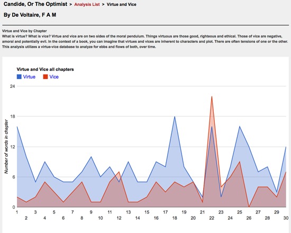Click x-axis chapter label 29
Viewport: 291px width, 233px height.
277,212
